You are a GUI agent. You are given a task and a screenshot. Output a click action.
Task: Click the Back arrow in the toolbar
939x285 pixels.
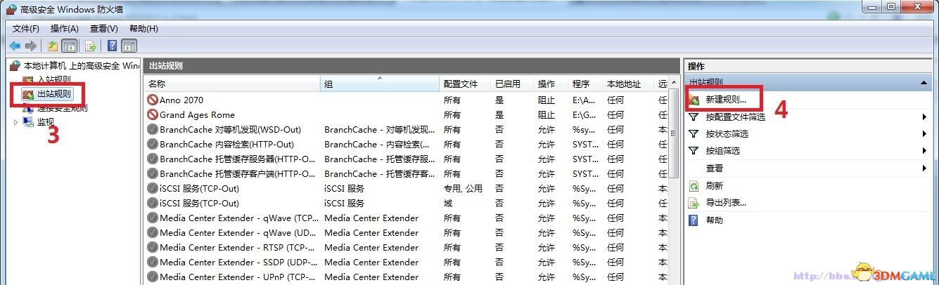(15, 46)
